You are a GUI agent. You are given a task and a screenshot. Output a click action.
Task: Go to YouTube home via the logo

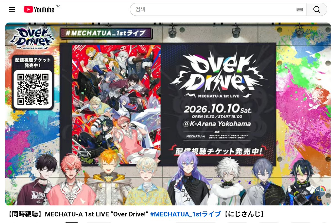coord(39,9)
